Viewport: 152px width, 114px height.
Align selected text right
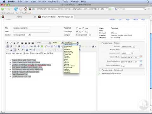[x=29, y=43]
